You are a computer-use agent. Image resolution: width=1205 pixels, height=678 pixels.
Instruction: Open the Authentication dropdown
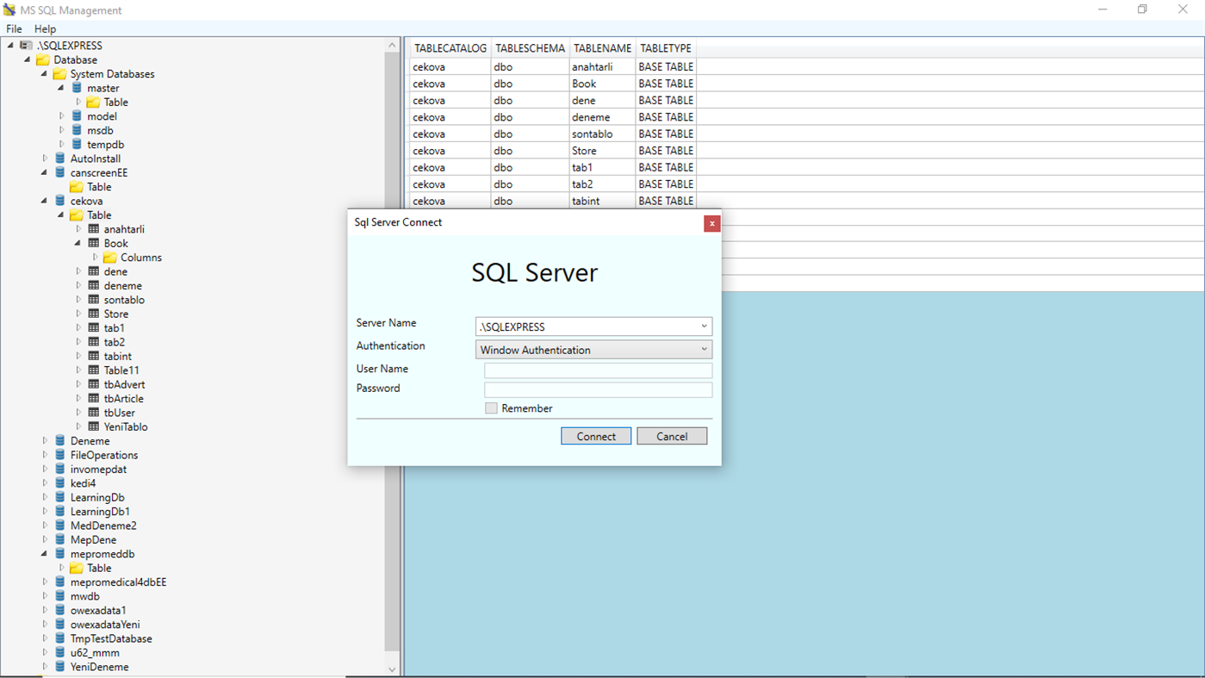(x=704, y=350)
